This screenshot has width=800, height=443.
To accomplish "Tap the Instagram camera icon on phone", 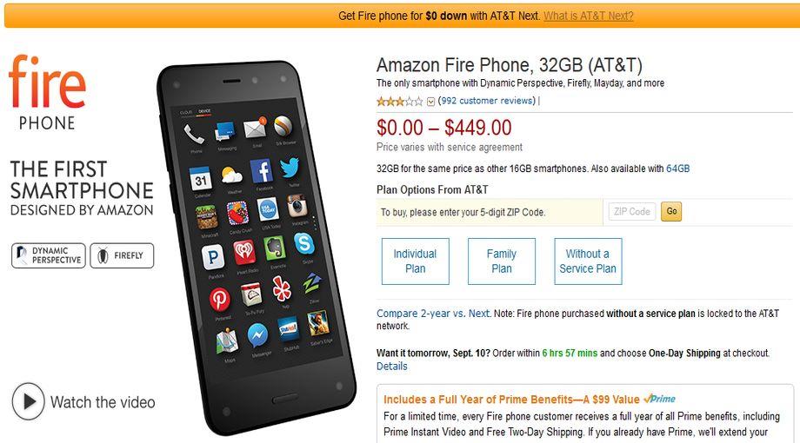I will 297,206.
